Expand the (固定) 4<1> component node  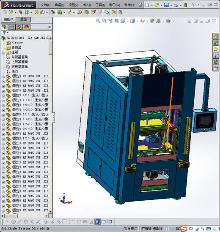click(3, 96)
